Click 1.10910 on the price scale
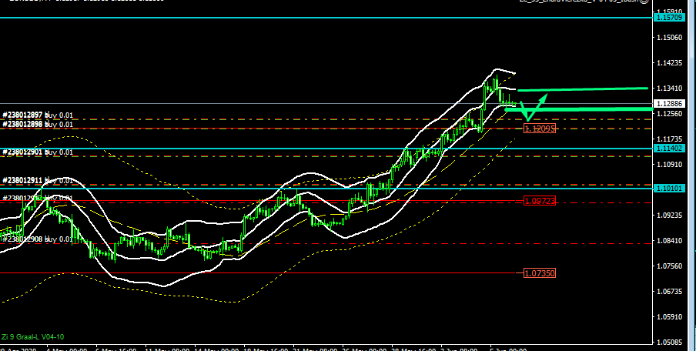 [x=669, y=164]
